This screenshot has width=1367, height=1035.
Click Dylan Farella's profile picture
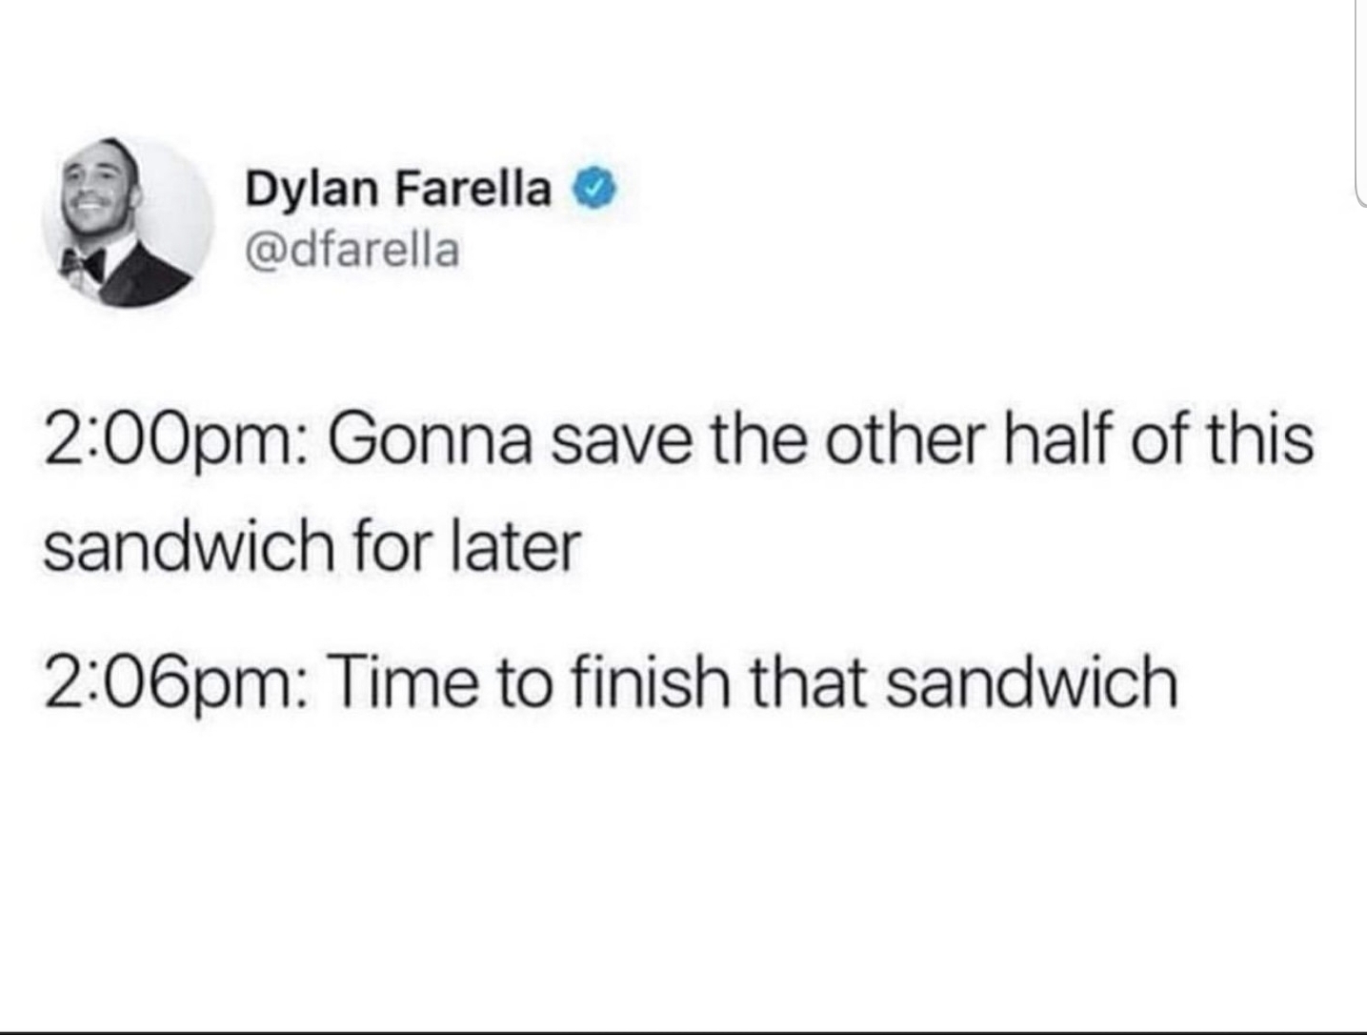[x=128, y=222]
